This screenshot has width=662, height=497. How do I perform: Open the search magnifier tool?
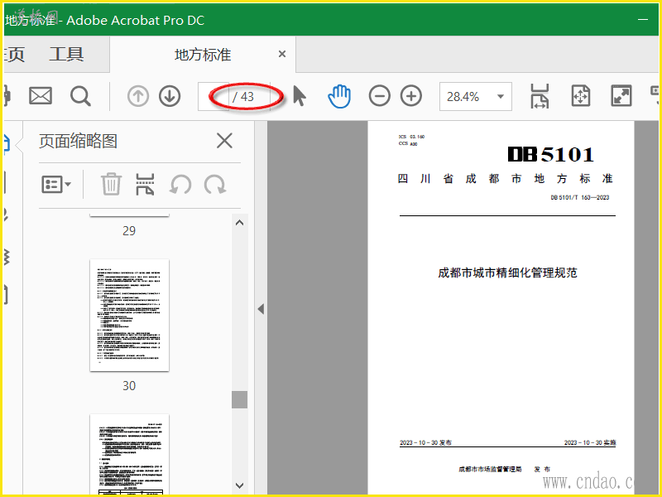[80, 96]
